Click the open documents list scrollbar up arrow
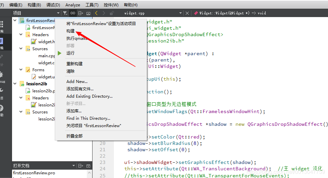The width and height of the screenshot is (328, 178). [89, 173]
